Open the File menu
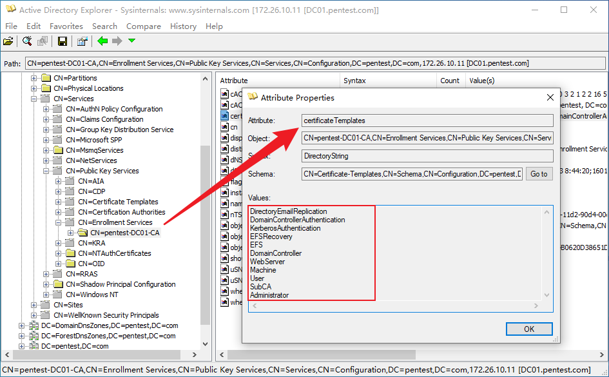This screenshot has width=609, height=377. click(x=11, y=26)
